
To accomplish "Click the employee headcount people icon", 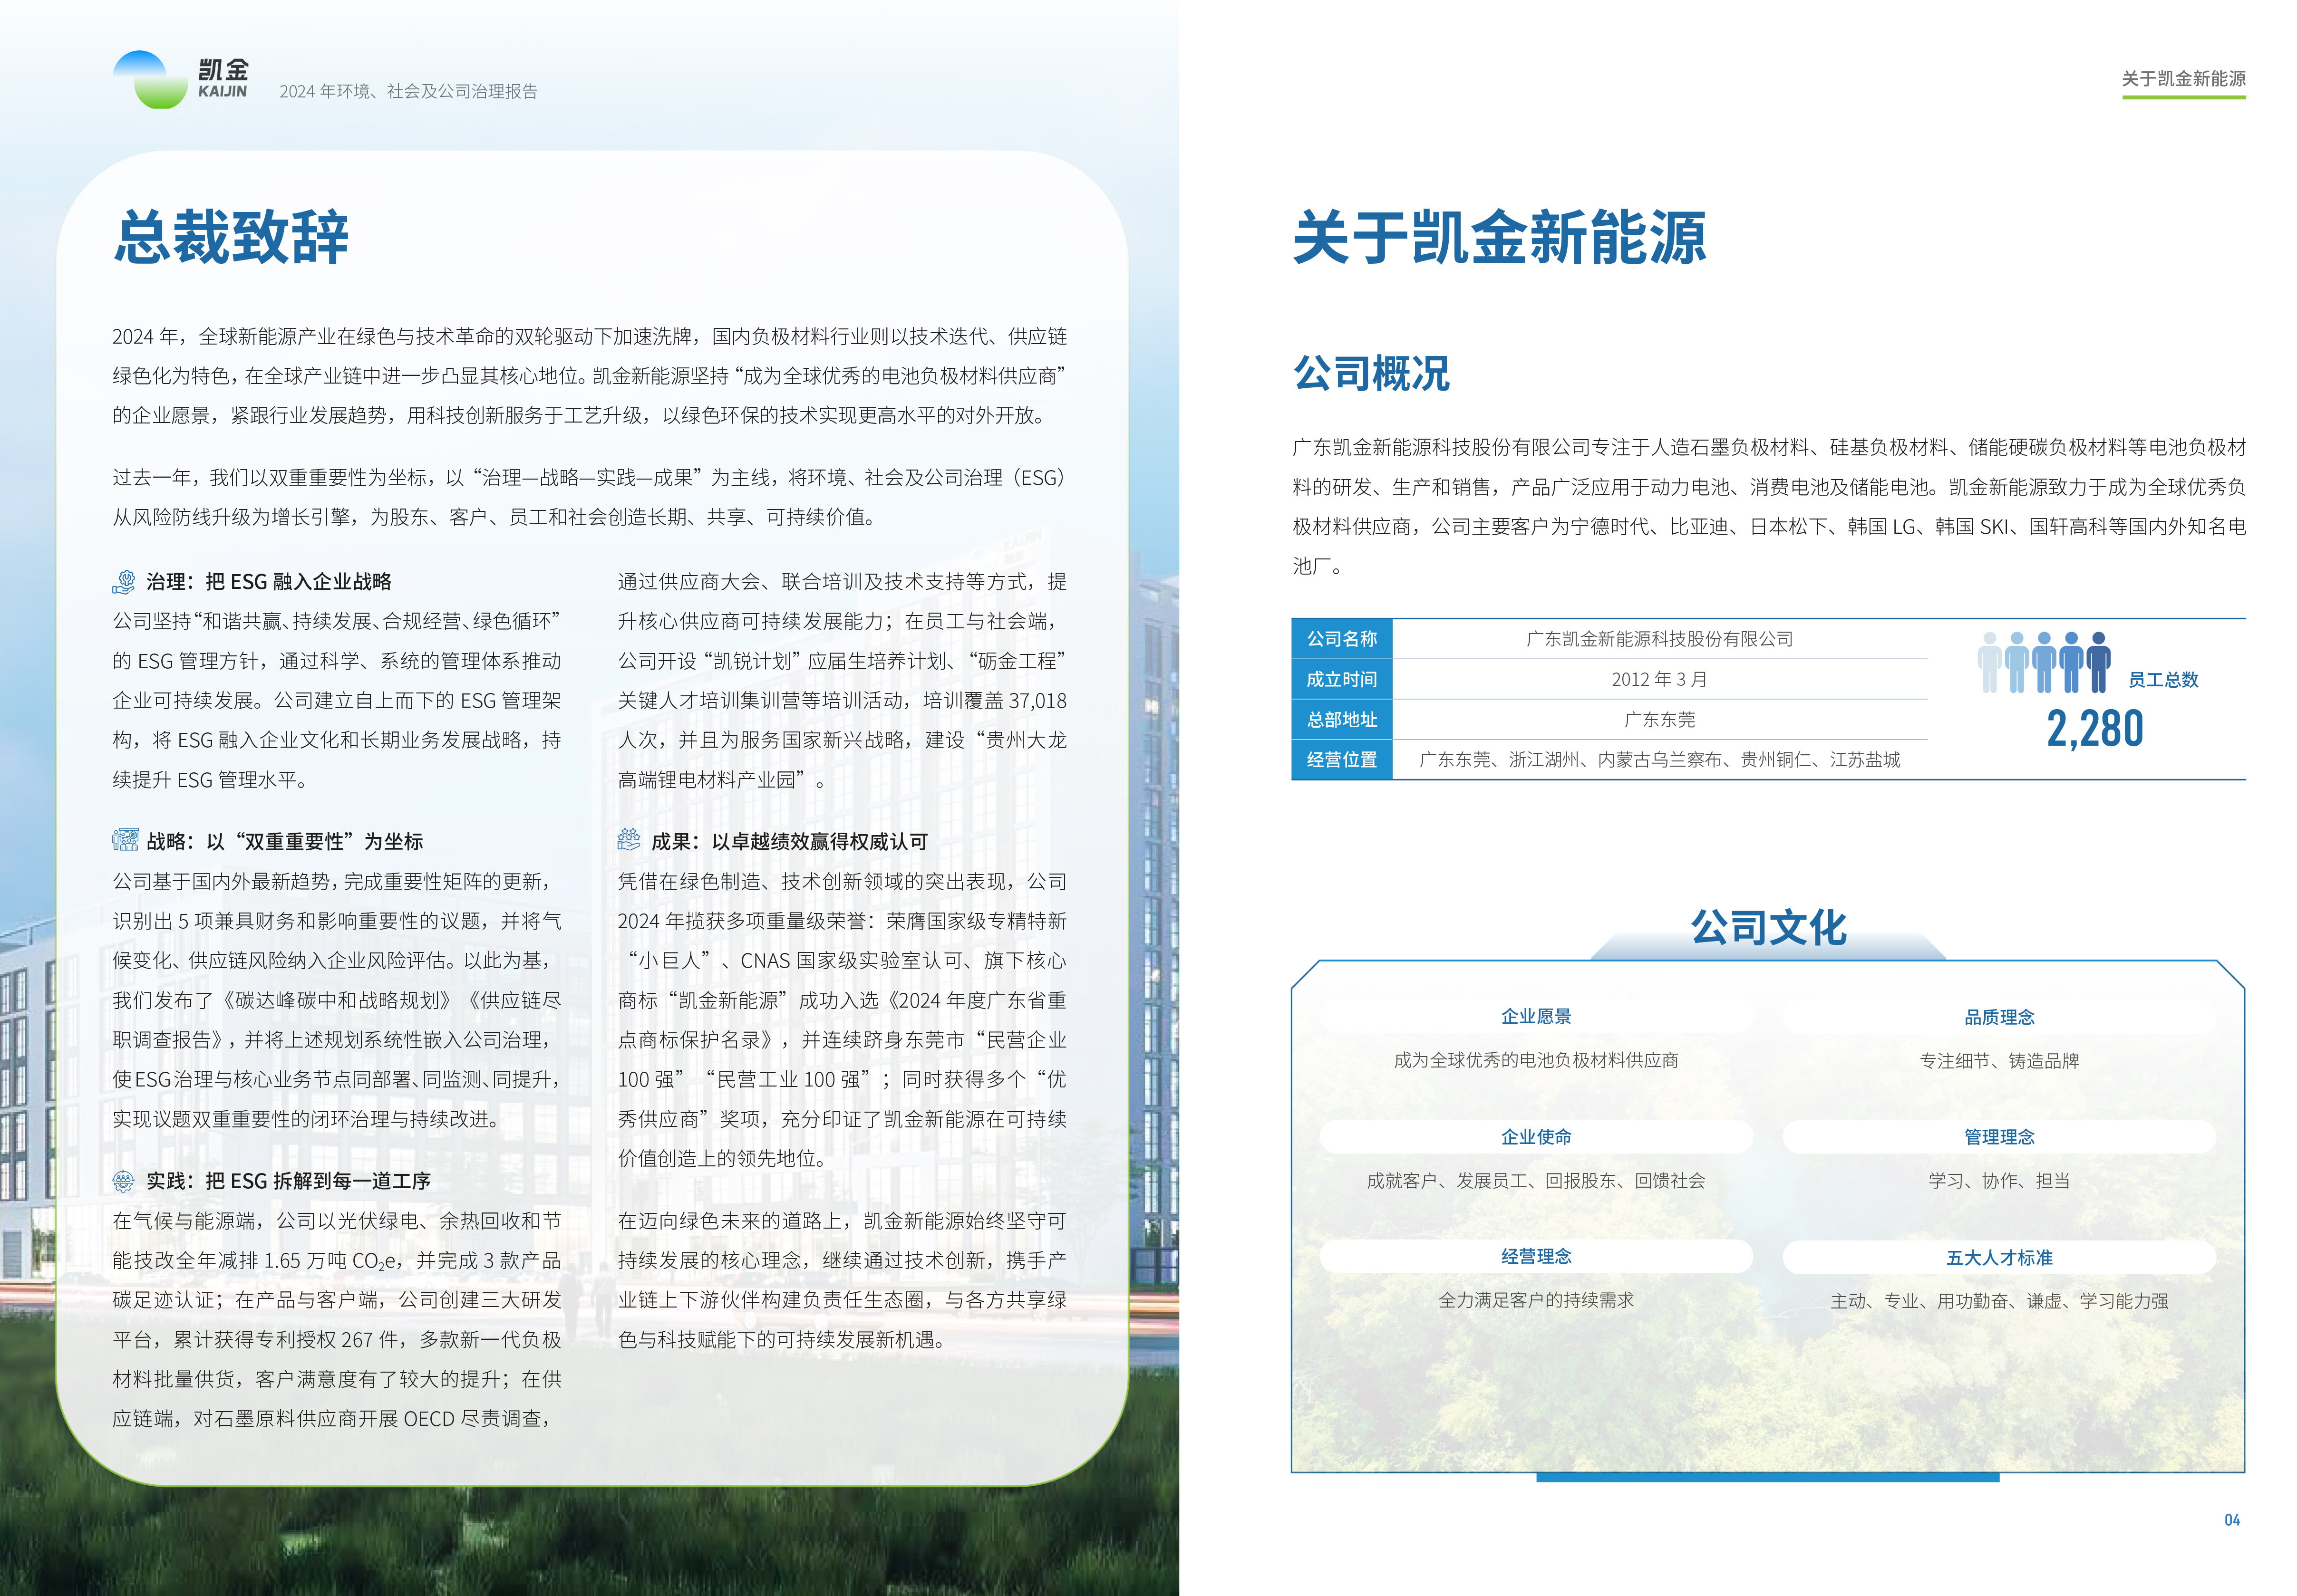I will pyautogui.click(x=2044, y=662).
